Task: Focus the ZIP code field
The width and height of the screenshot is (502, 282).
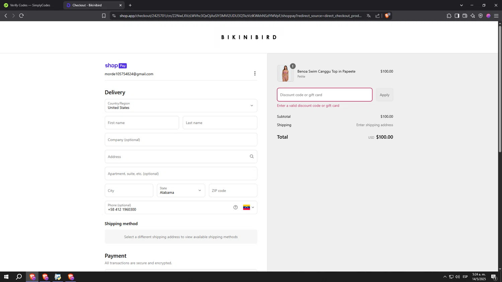Action: tap(233, 190)
